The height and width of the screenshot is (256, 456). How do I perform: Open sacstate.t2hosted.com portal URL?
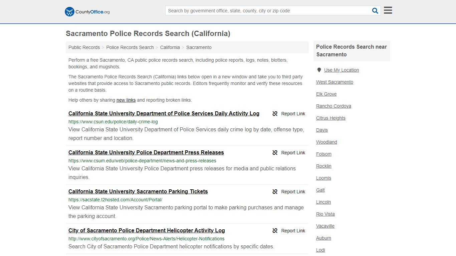[115, 200]
